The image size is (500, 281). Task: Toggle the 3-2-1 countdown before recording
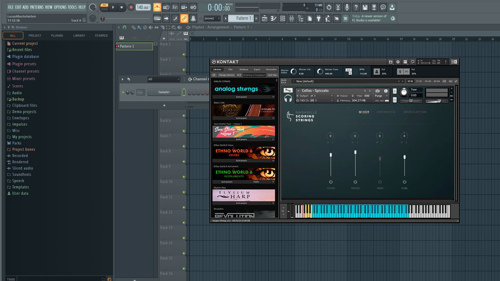click(175, 7)
